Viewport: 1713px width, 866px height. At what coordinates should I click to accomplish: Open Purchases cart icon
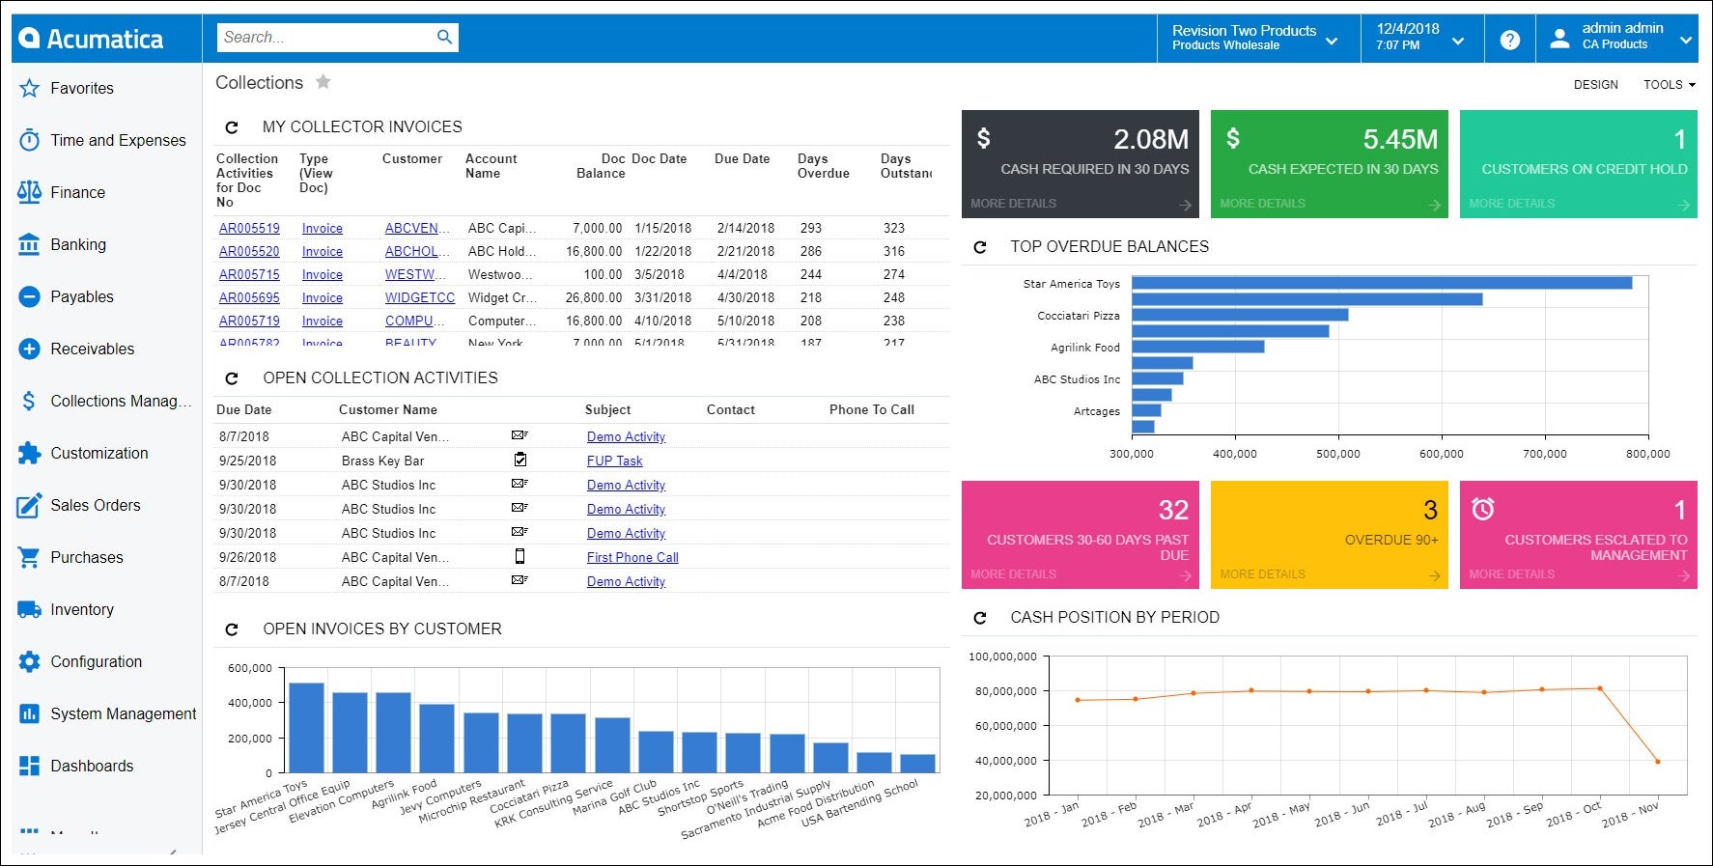point(30,557)
